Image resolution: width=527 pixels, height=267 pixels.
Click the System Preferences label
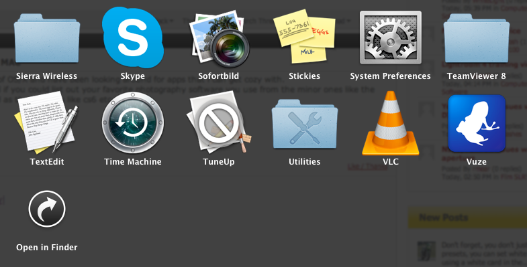390,76
